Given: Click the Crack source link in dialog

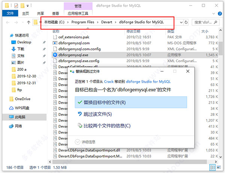Looking at the screenshot, I should coord(109,82).
